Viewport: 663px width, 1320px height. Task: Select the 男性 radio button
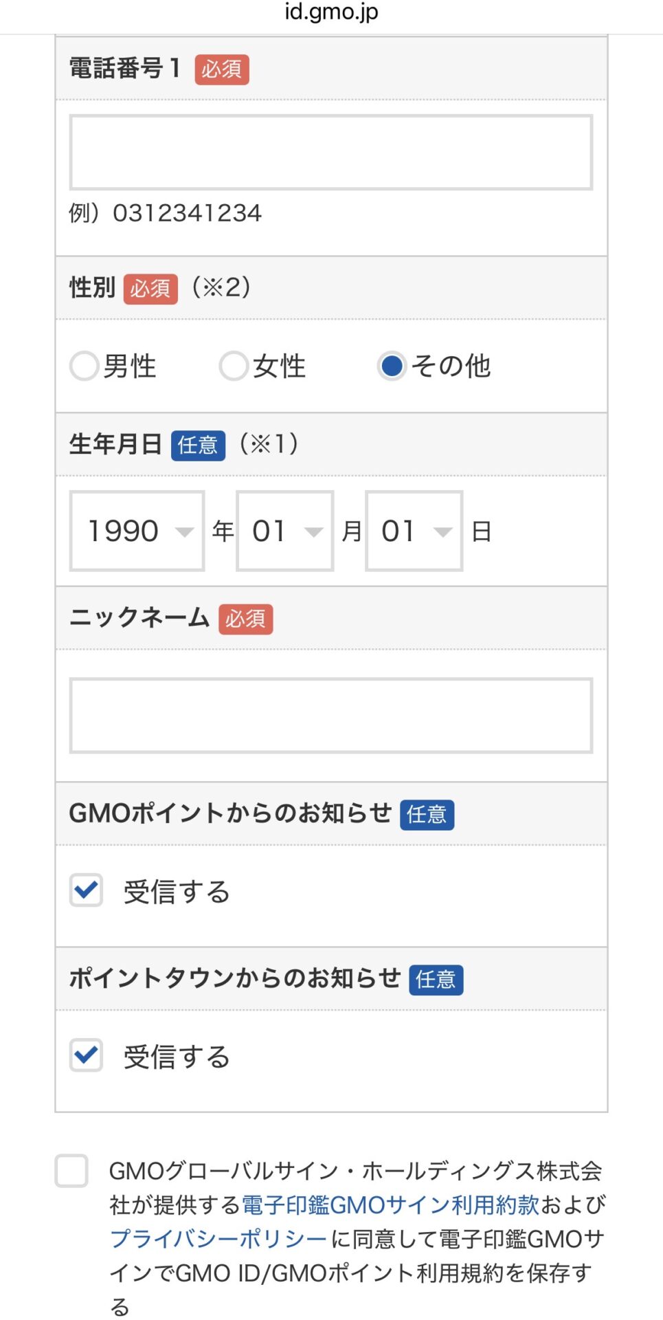pyautogui.click(x=85, y=366)
